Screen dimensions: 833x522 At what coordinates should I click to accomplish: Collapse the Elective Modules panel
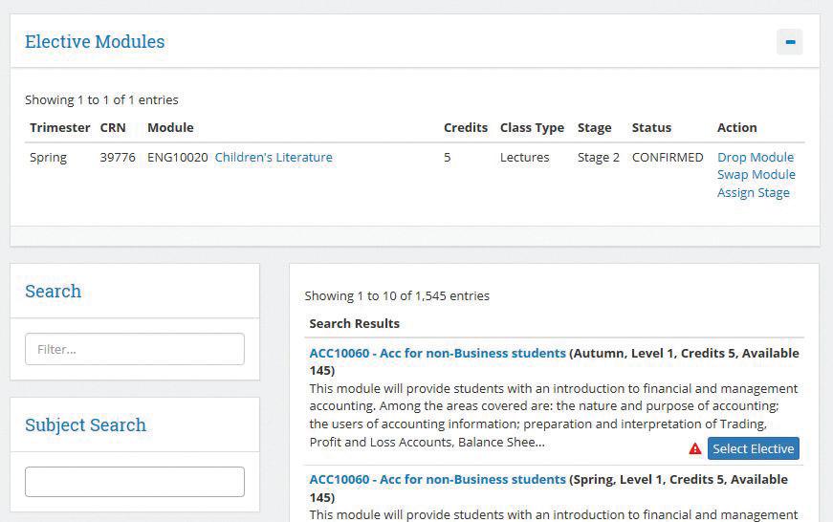(789, 42)
